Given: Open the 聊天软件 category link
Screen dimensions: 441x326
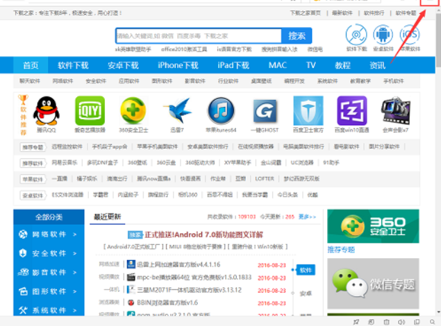Looking at the screenshot, I should pyautogui.click(x=30, y=81).
